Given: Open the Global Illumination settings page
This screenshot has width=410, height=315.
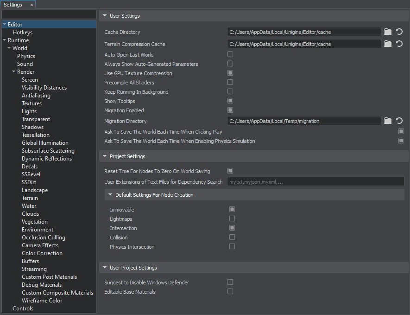Looking at the screenshot, I should (45, 143).
